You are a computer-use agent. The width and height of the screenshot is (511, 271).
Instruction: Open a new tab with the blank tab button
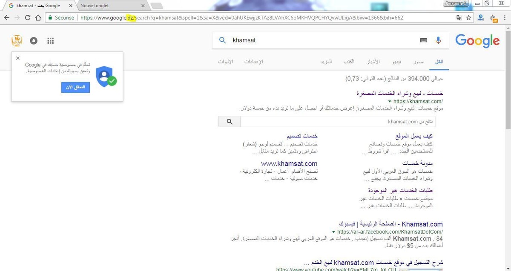pos(157,6)
